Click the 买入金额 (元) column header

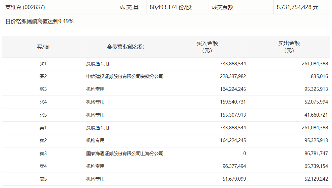point(207,47)
